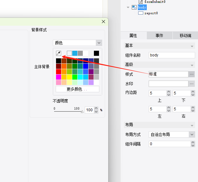Close the background style dialog
Screen dimensions: 198x182
[x=103, y=22]
